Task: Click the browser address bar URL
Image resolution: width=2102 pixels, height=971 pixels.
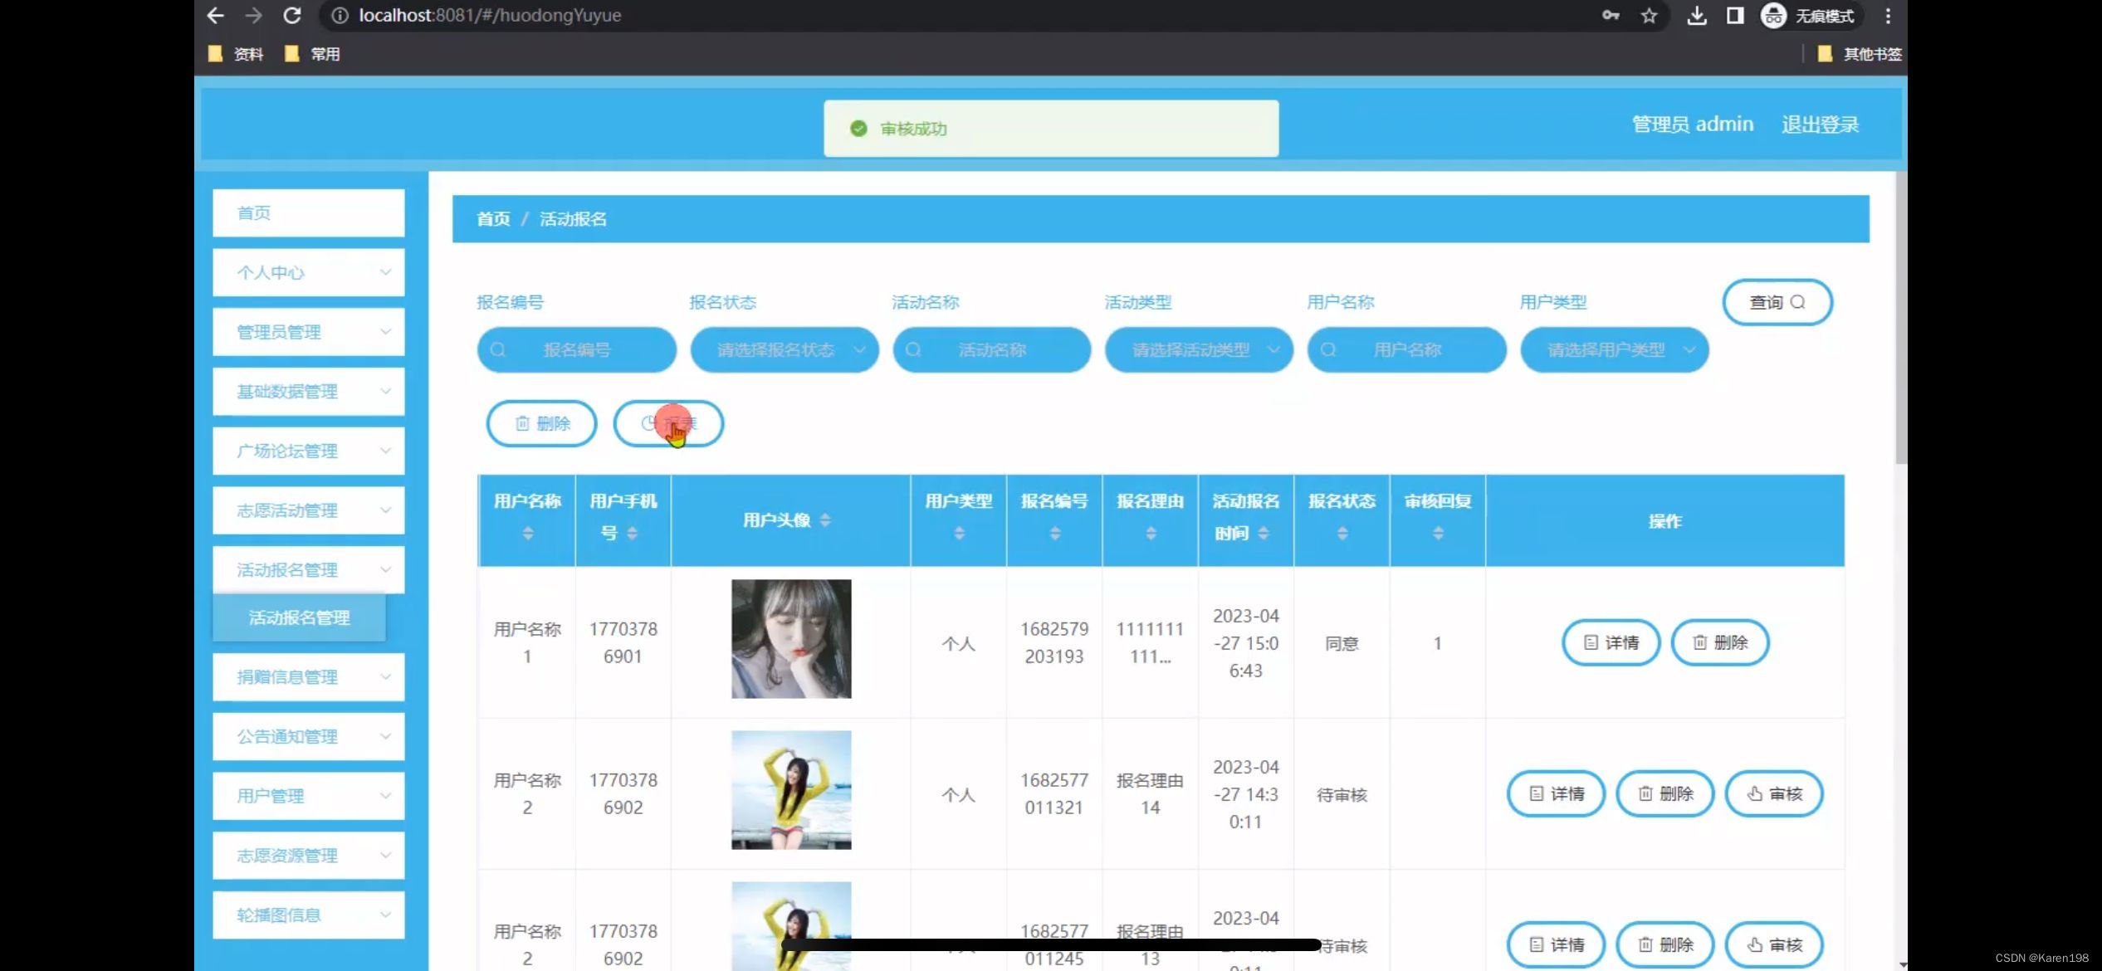Action: [x=490, y=15]
